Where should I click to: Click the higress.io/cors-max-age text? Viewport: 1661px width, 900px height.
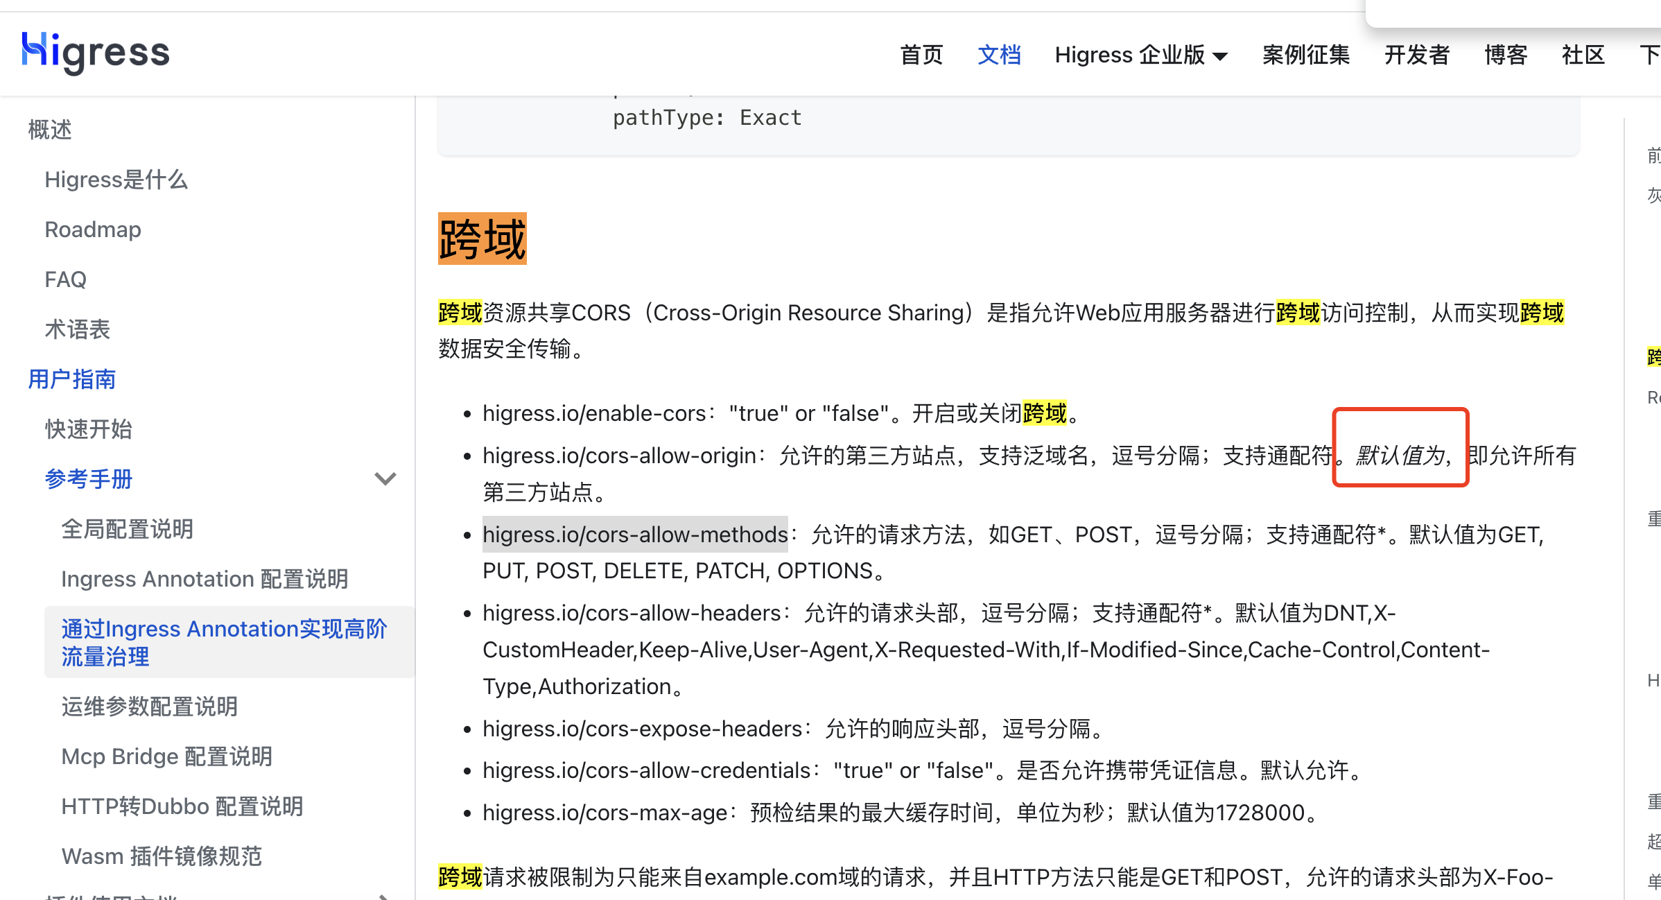pyautogui.click(x=605, y=813)
